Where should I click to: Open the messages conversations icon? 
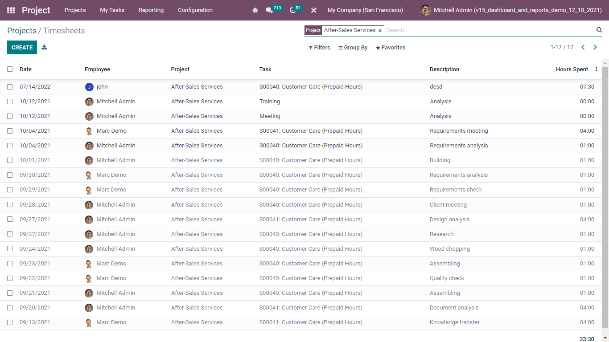click(x=269, y=10)
